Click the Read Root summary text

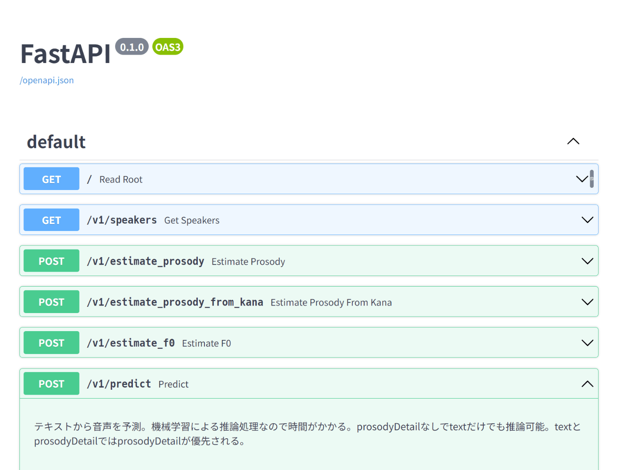pyautogui.click(x=121, y=179)
